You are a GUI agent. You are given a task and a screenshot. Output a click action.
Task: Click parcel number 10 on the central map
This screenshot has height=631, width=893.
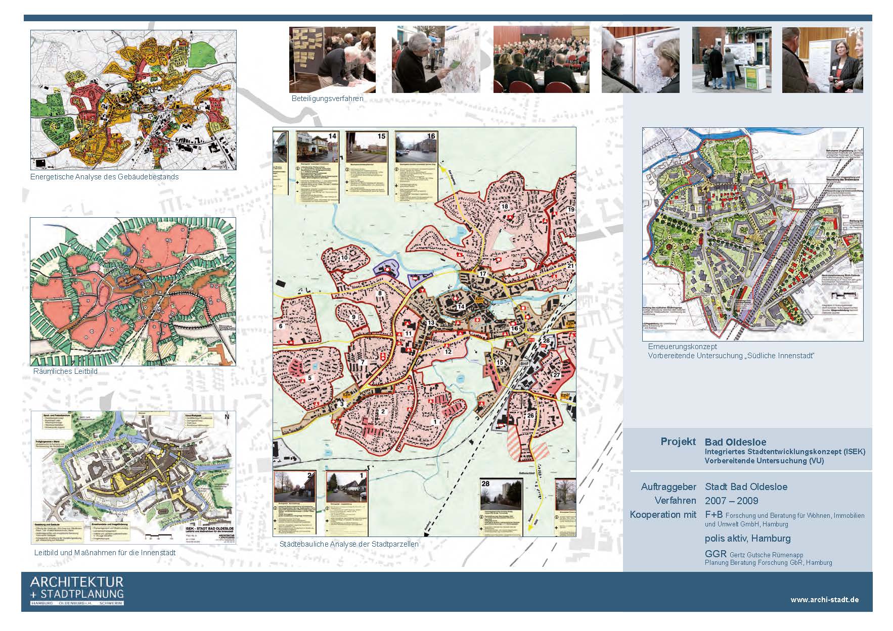click(x=344, y=258)
